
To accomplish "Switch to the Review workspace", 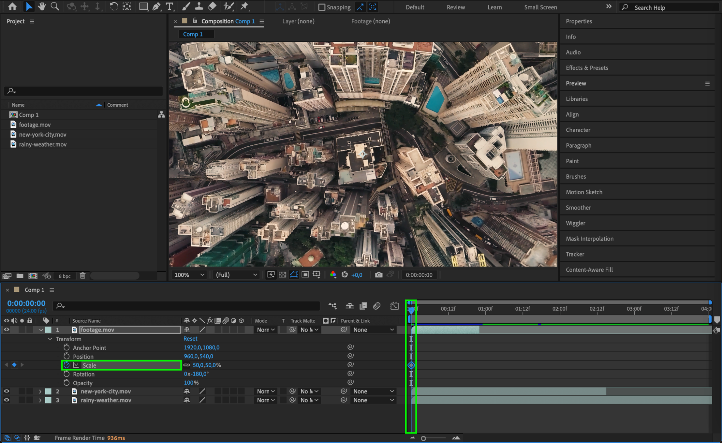I will click(455, 7).
